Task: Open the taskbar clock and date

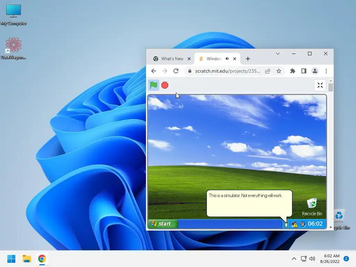Action: [x=330, y=259]
